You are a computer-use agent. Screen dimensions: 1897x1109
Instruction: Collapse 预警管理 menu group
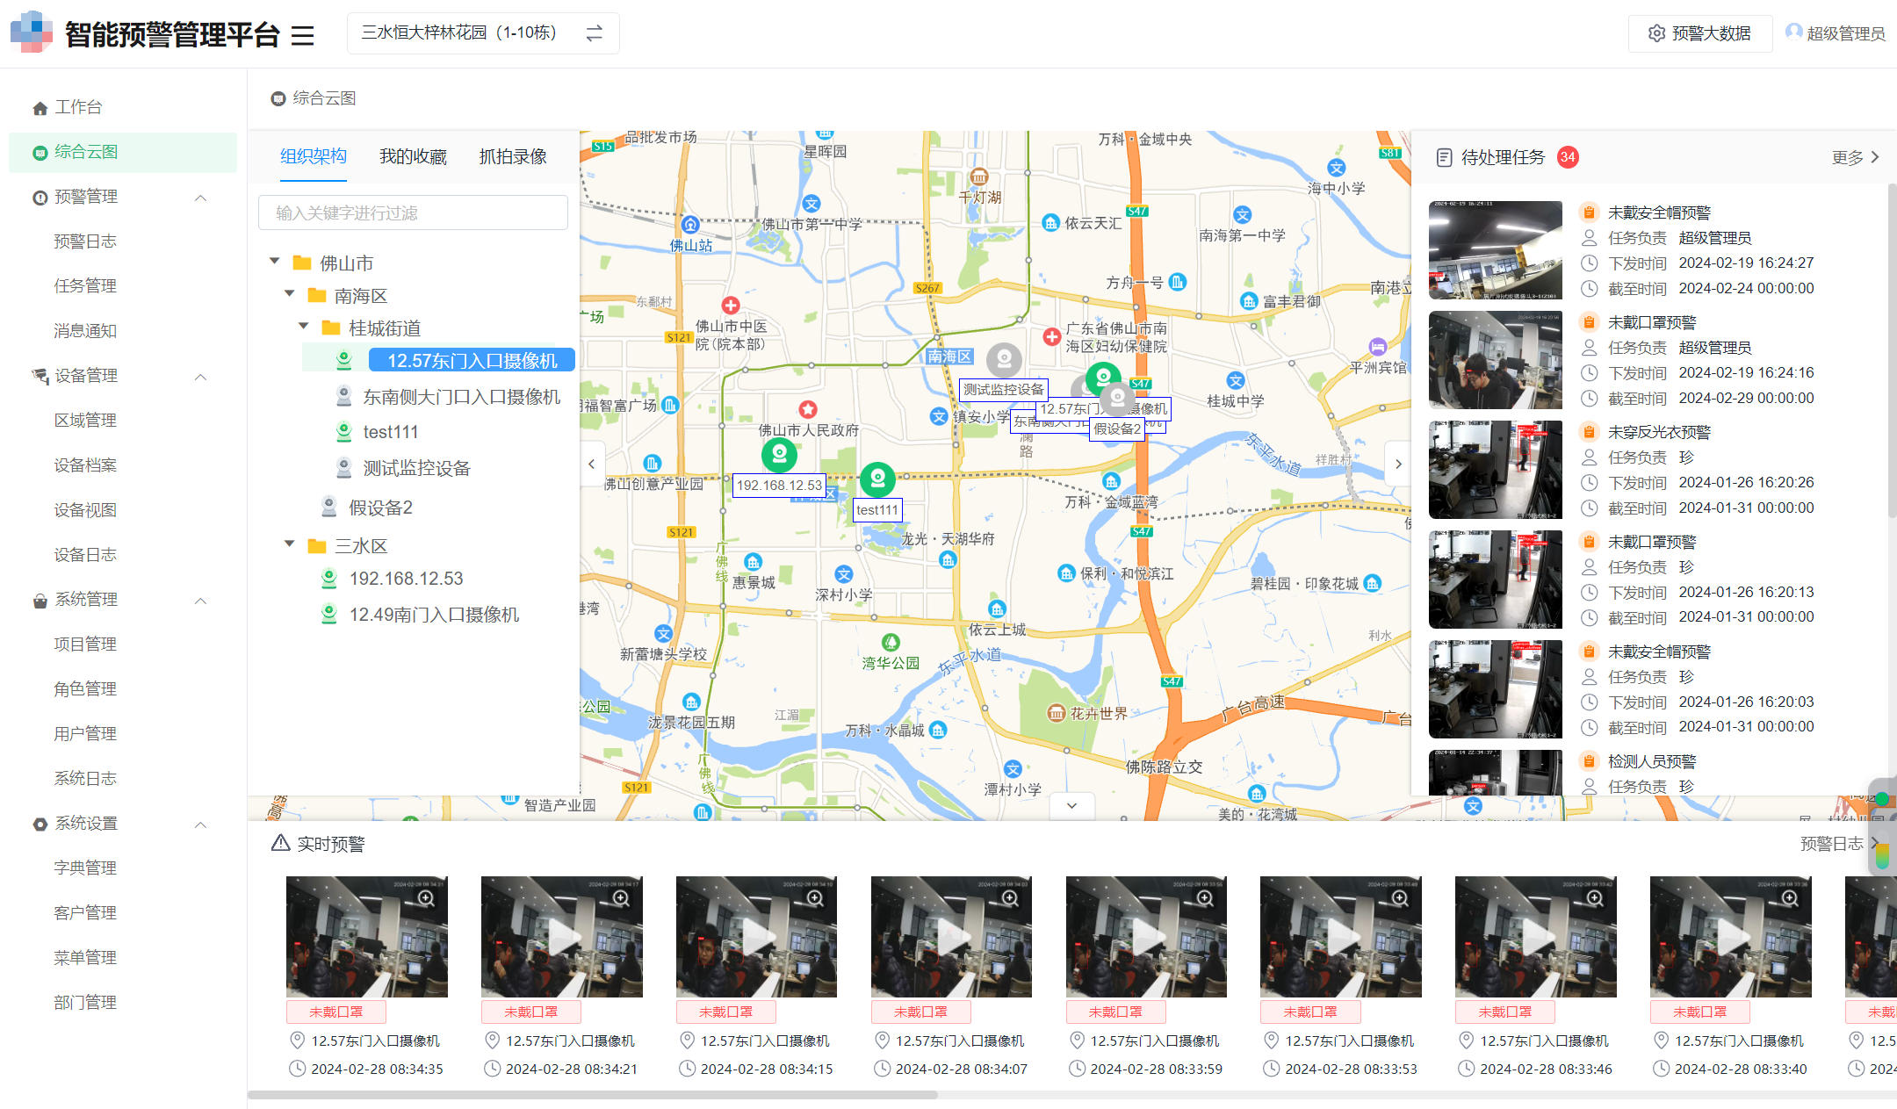tap(200, 198)
